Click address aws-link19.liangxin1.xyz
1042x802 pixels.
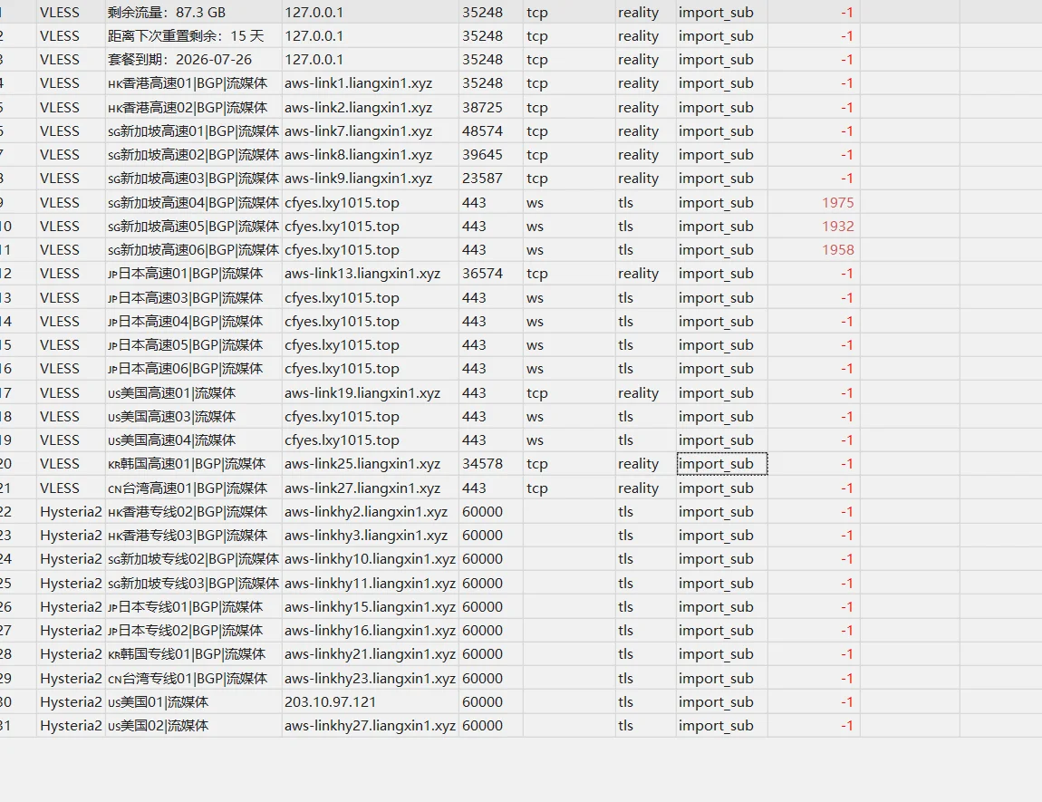pyautogui.click(x=362, y=393)
